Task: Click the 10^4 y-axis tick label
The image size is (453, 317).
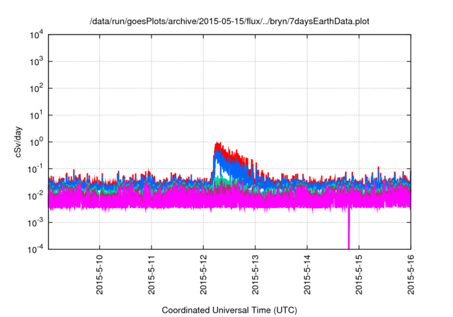Action: click(x=36, y=35)
